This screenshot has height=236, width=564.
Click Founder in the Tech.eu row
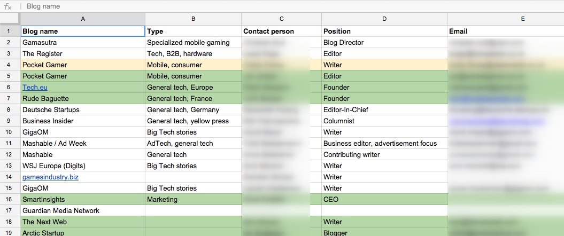point(384,87)
